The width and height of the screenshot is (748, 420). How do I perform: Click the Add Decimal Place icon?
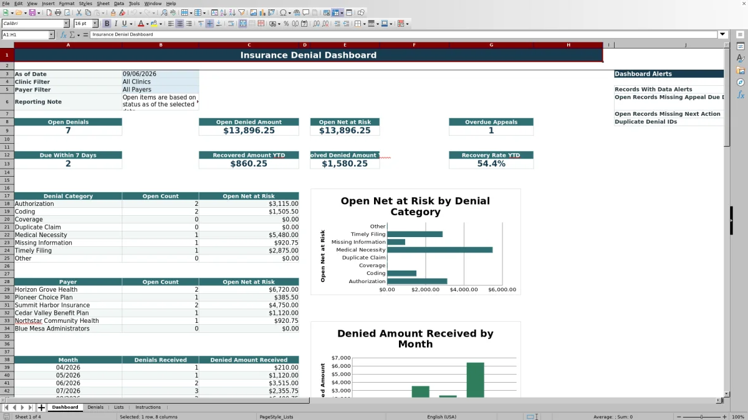317,24
